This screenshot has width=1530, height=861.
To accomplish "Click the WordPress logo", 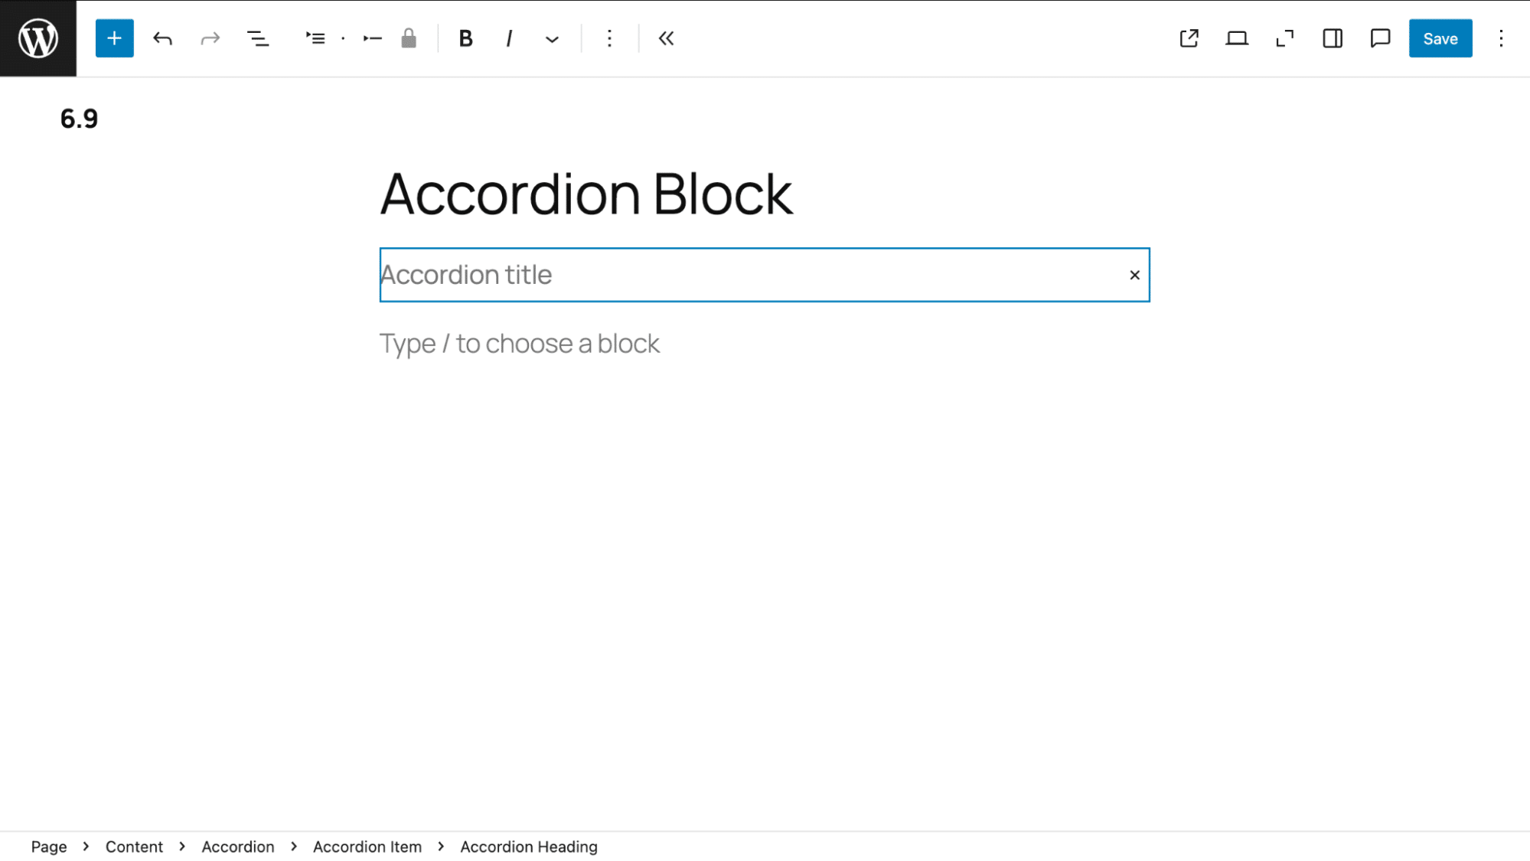I will pyautogui.click(x=38, y=38).
